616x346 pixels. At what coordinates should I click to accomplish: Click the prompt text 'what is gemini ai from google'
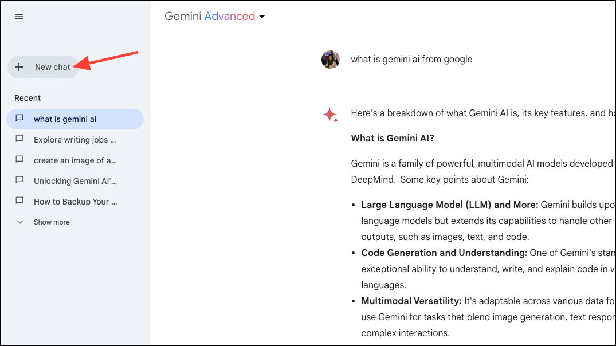pos(411,60)
